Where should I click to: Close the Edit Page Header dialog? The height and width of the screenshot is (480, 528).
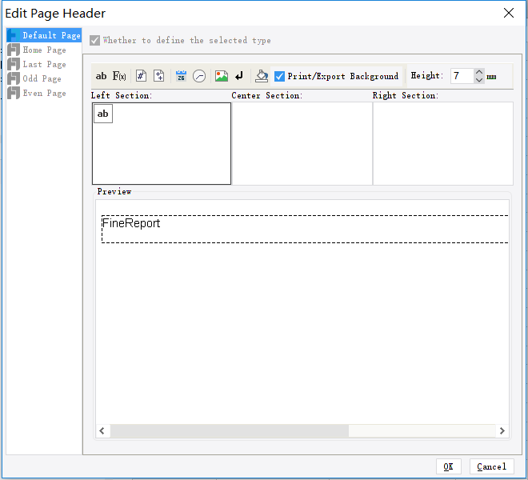click(x=509, y=13)
